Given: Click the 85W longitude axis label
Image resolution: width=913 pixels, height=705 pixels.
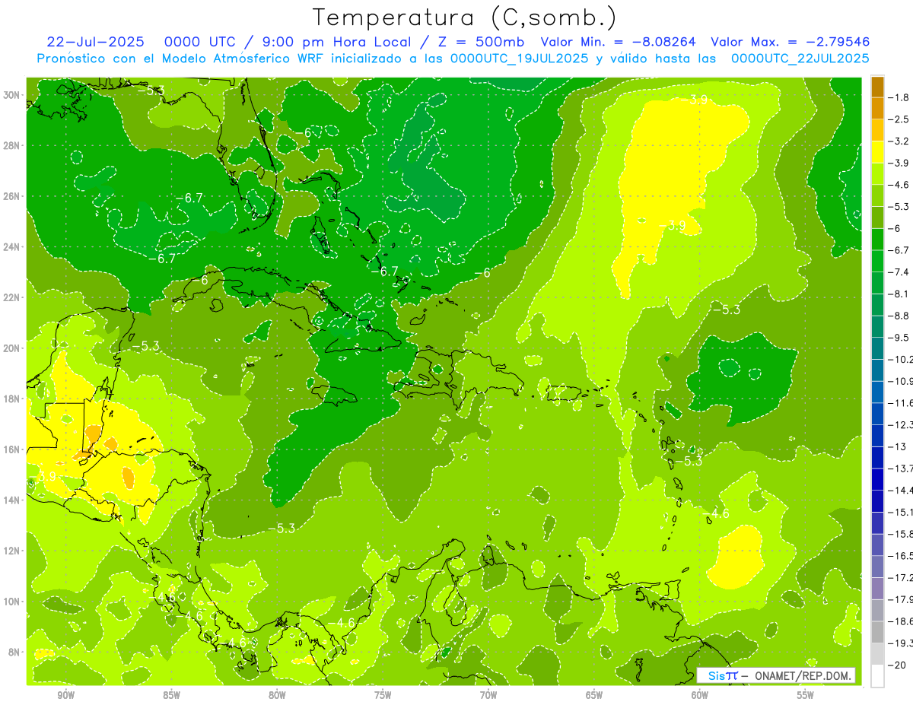Looking at the screenshot, I should pyautogui.click(x=171, y=695).
